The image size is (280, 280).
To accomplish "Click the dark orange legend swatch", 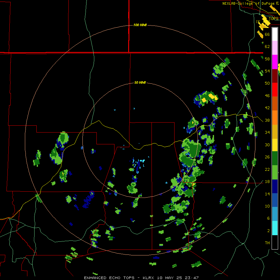I will pos(275,104).
